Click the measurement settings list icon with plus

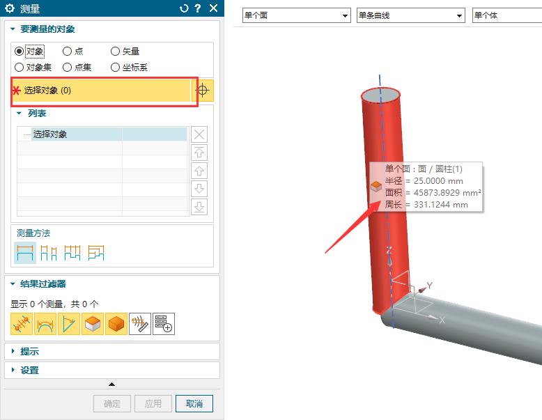tap(164, 325)
